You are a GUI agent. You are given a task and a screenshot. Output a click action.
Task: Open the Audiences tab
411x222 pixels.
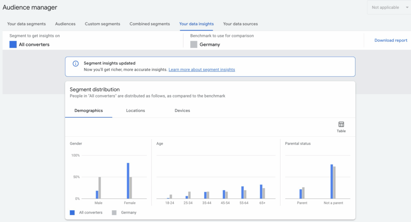65,24
